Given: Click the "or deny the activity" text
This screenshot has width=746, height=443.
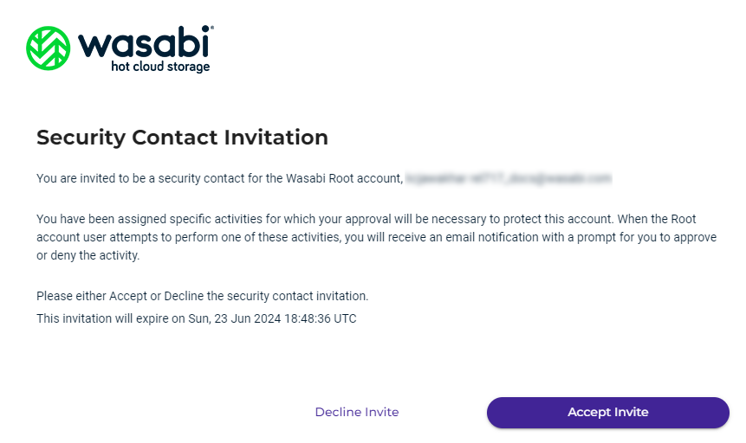Looking at the screenshot, I should [x=88, y=256].
